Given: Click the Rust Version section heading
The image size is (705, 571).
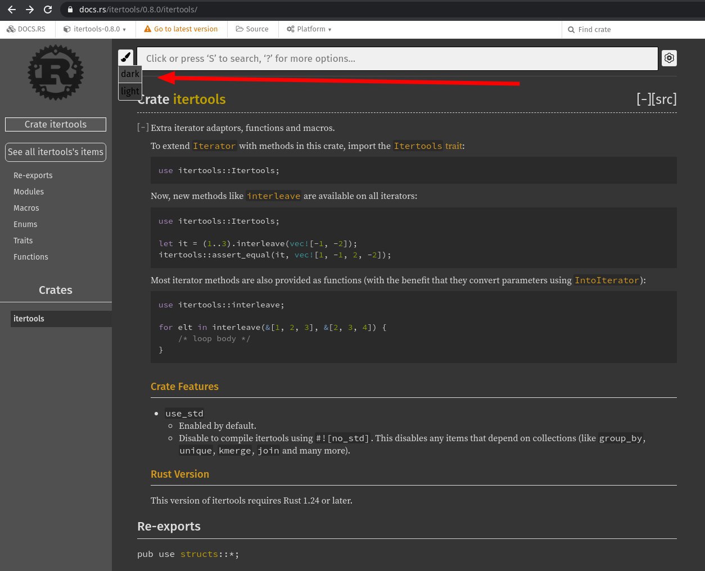Looking at the screenshot, I should click(x=180, y=474).
